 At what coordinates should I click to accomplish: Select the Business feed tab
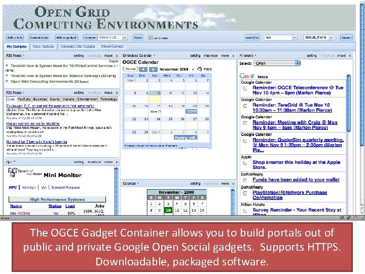pos(40,99)
